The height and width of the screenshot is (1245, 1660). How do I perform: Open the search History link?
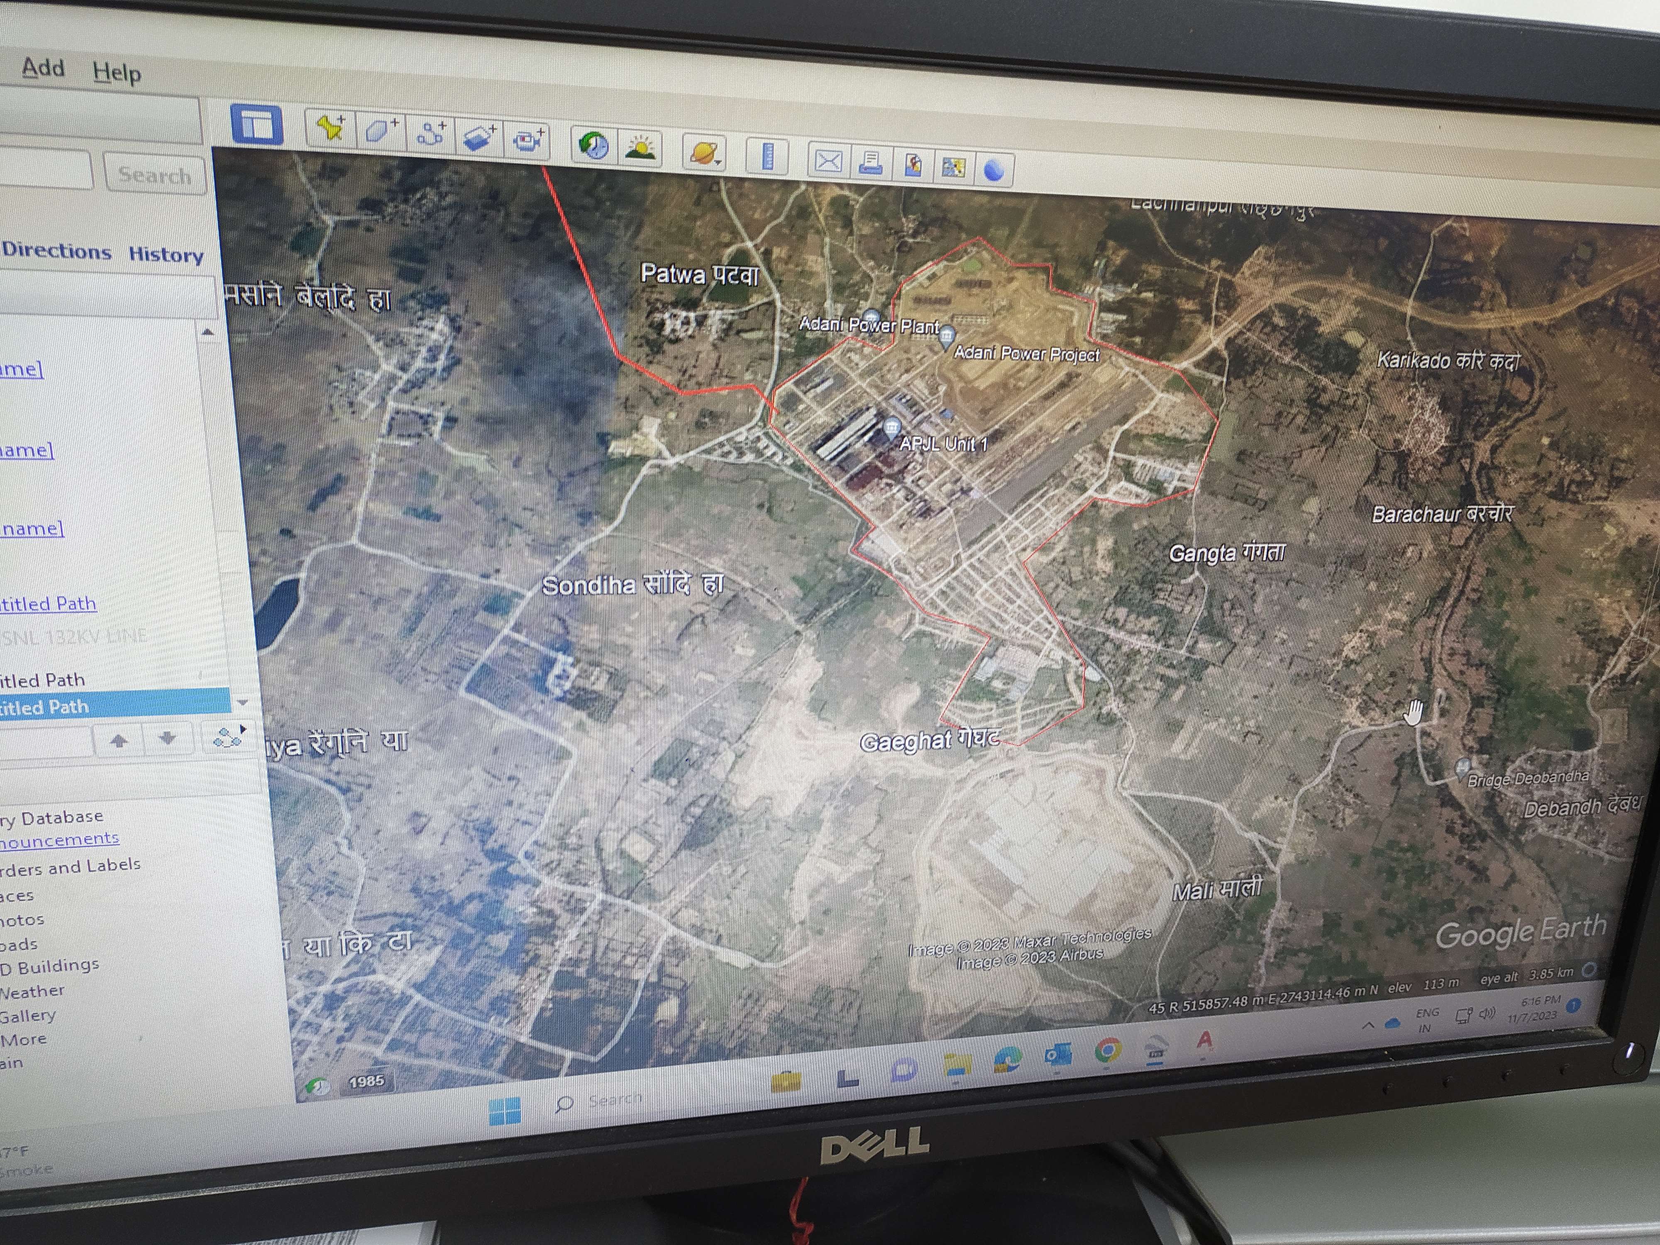[166, 254]
